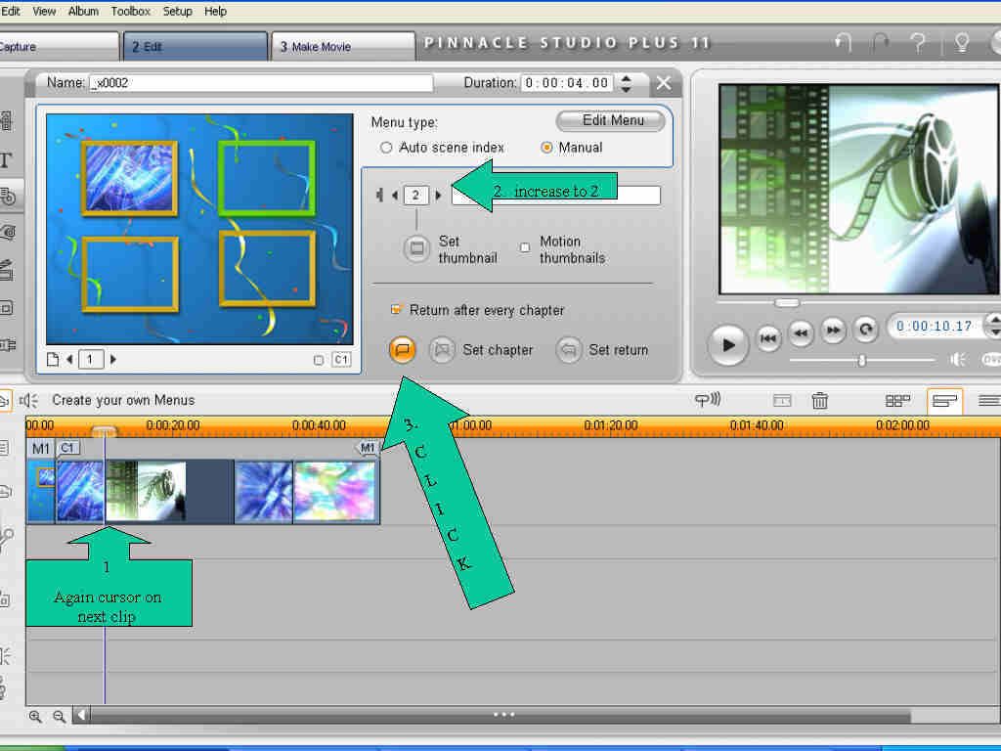
Task: Uncheck Return after every chapter
Action: 396,310
